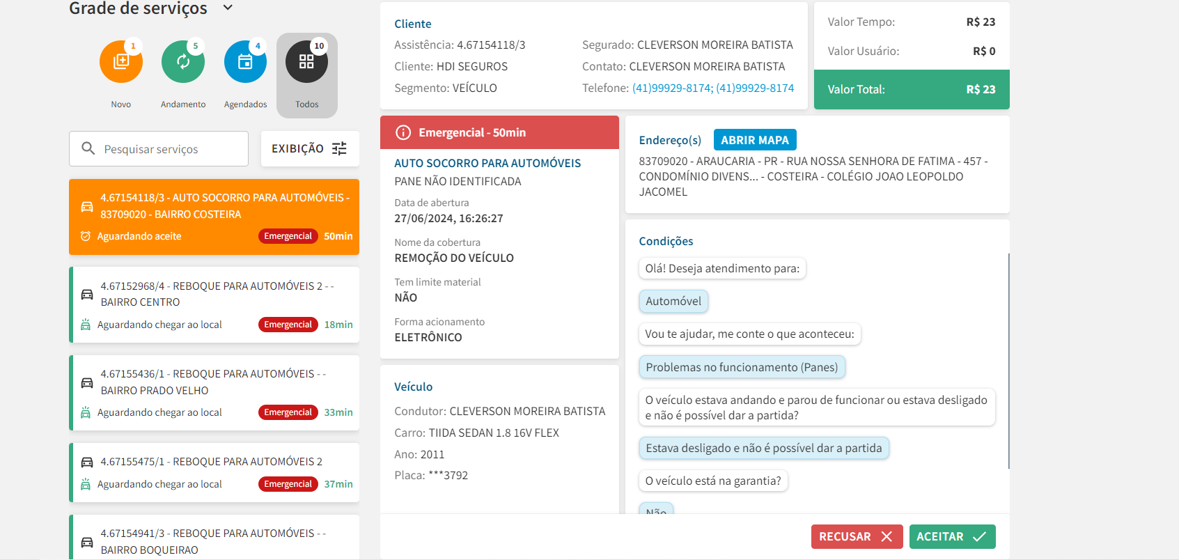Call the first phone number (41)99929-8174
The width and height of the screenshot is (1179, 560).
[673, 88]
